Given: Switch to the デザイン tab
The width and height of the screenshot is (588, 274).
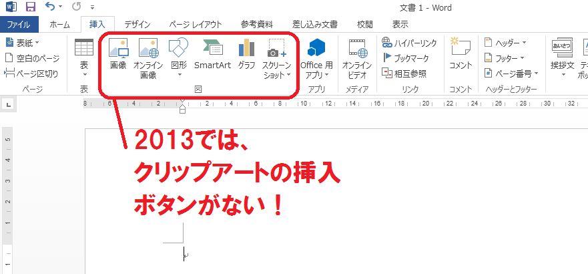Looking at the screenshot, I should (x=137, y=25).
